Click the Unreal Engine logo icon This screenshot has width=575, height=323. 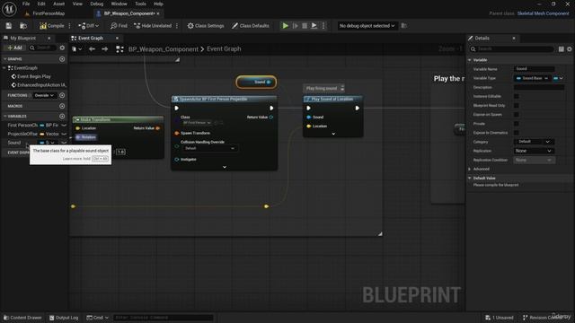click(x=9, y=9)
